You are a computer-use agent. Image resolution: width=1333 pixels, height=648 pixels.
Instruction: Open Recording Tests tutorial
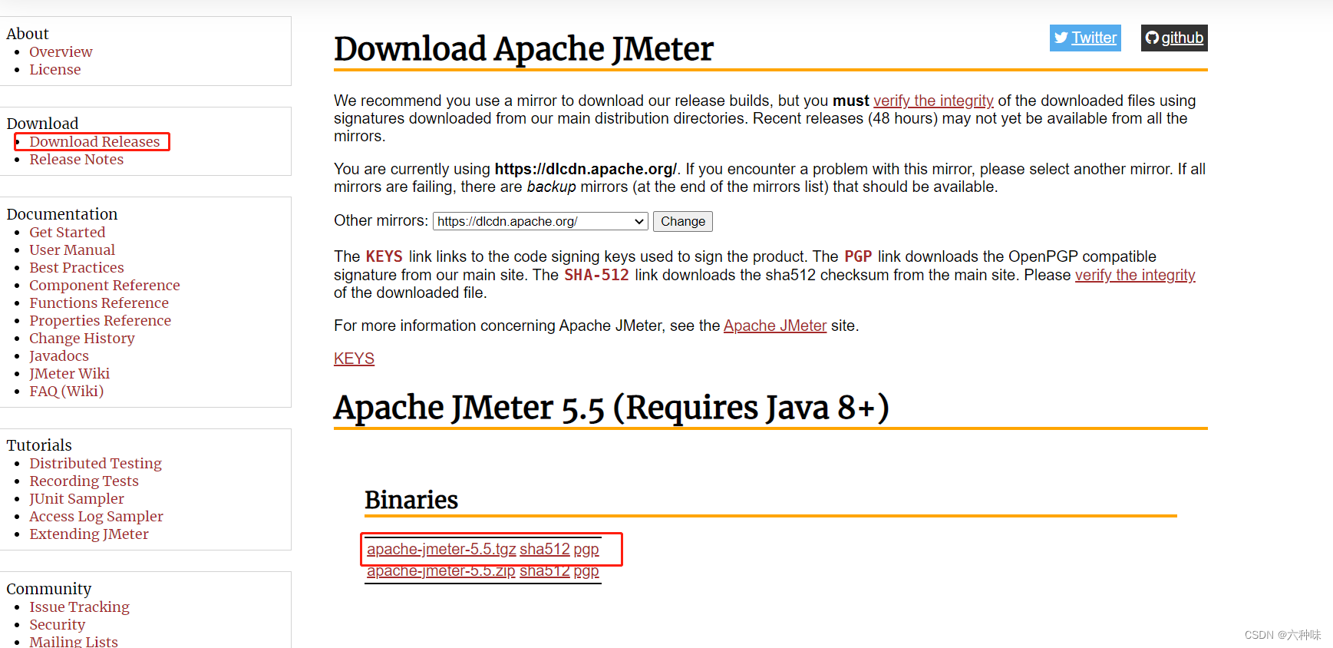(84, 481)
